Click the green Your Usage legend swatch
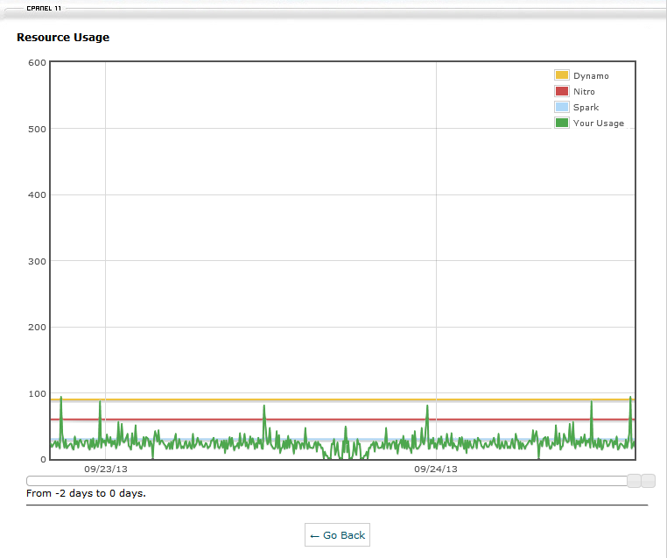Image resolution: width=667 pixels, height=558 pixels. [562, 124]
